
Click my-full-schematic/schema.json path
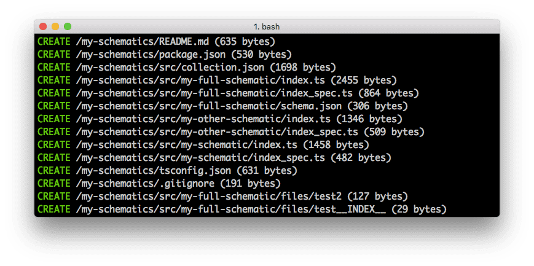pos(209,106)
